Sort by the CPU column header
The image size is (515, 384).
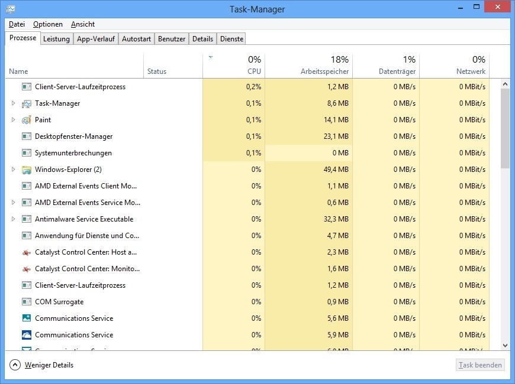[x=234, y=66]
